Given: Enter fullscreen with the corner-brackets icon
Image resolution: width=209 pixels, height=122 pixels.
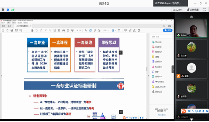Looking at the screenshot, I should coord(204,10).
